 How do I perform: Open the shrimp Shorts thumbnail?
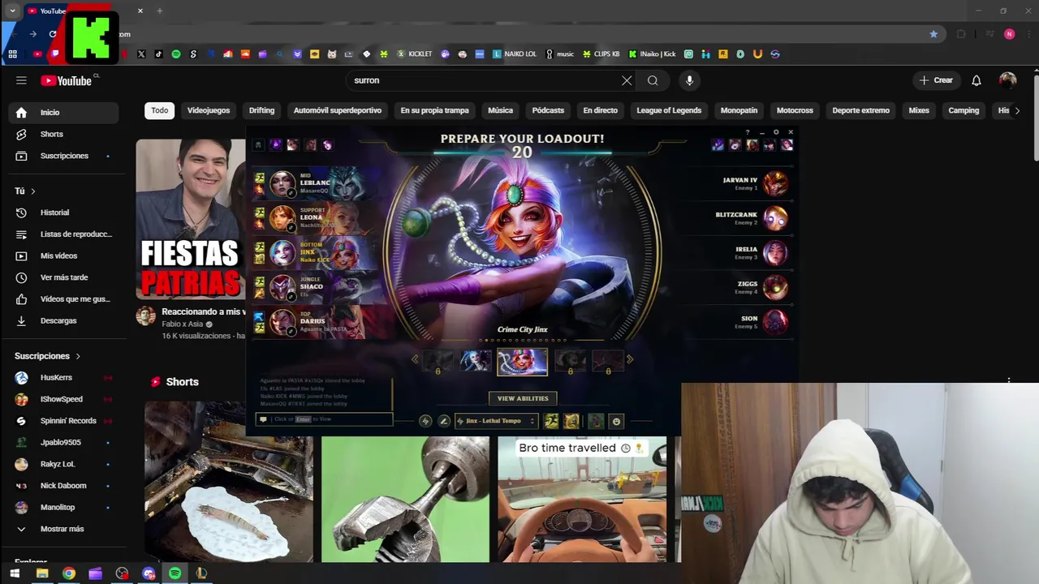tap(229, 482)
